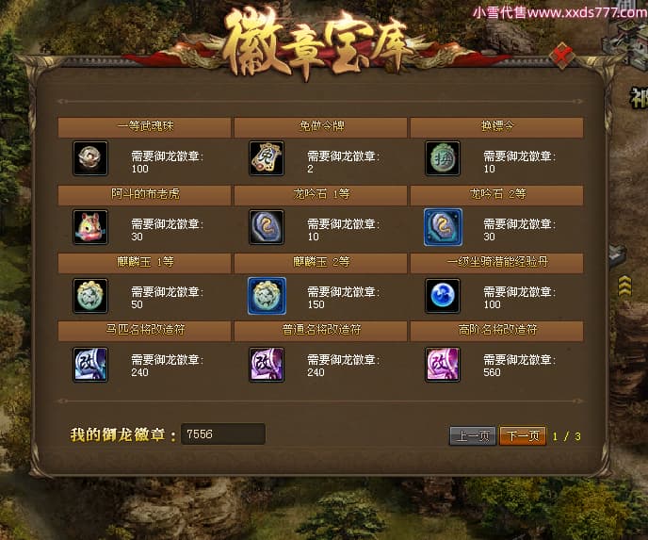648x540 pixels.
Task: Click the purple 普通名将改造符 icon
Action: tap(267, 365)
